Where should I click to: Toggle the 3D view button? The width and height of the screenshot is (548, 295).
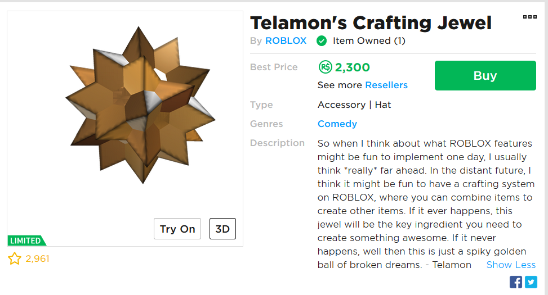(222, 229)
